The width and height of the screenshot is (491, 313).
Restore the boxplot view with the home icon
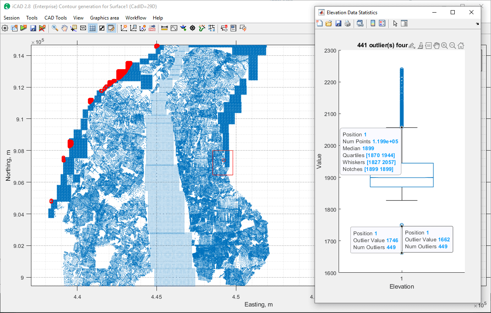pos(461,46)
